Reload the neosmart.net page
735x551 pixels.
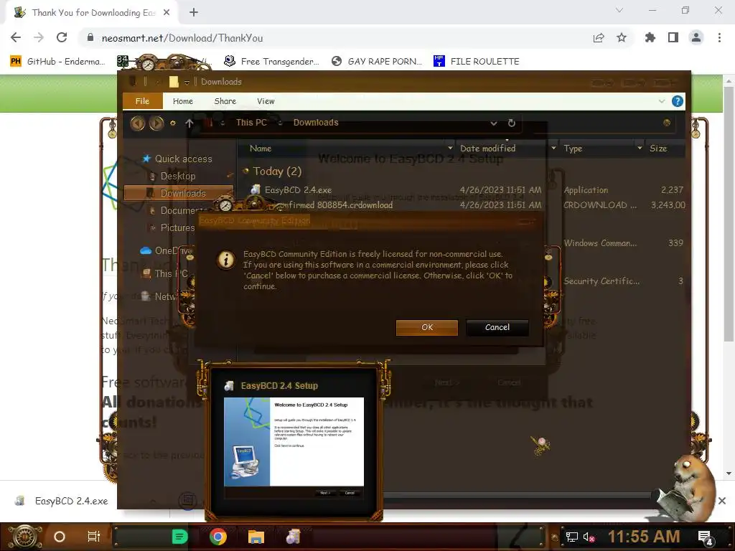(x=62, y=37)
